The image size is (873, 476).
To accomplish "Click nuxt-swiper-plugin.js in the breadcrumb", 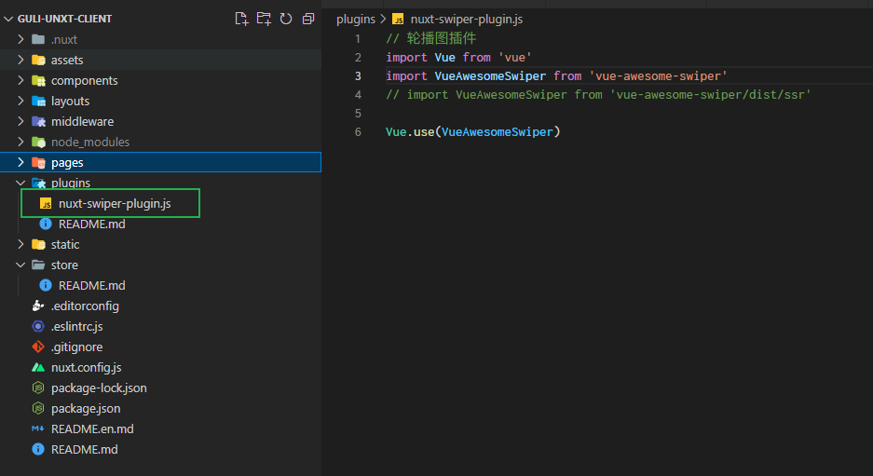I will (x=466, y=19).
